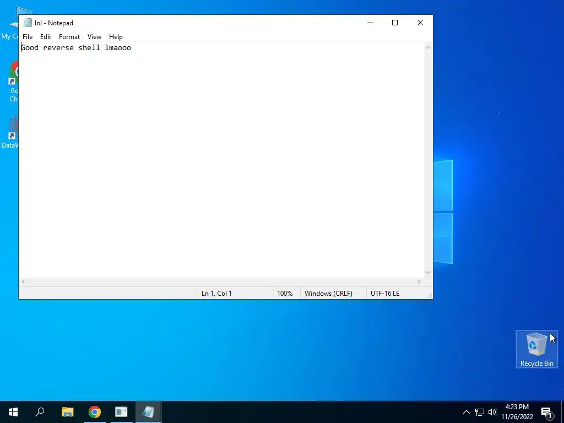Click the horizontal scrollbar left arrow

coord(23,281)
